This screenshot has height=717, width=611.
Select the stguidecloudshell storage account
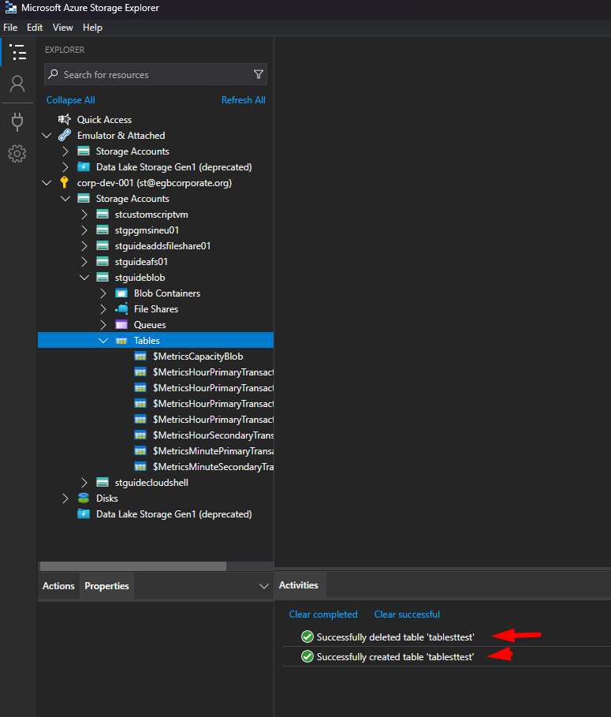(151, 482)
